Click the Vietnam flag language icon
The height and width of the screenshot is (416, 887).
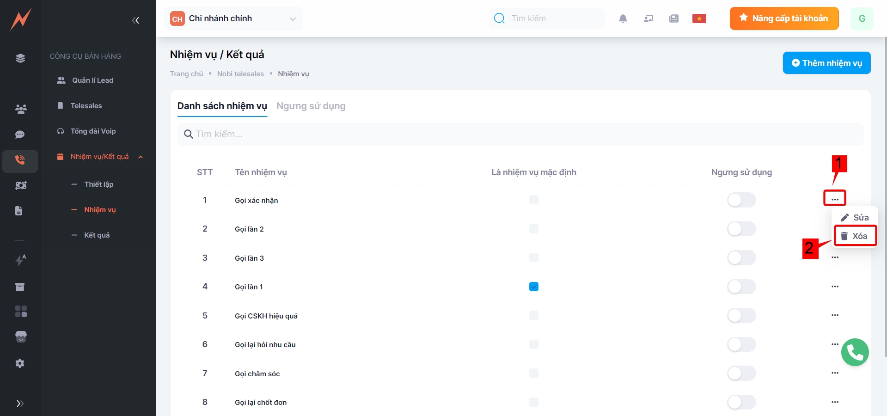point(699,18)
